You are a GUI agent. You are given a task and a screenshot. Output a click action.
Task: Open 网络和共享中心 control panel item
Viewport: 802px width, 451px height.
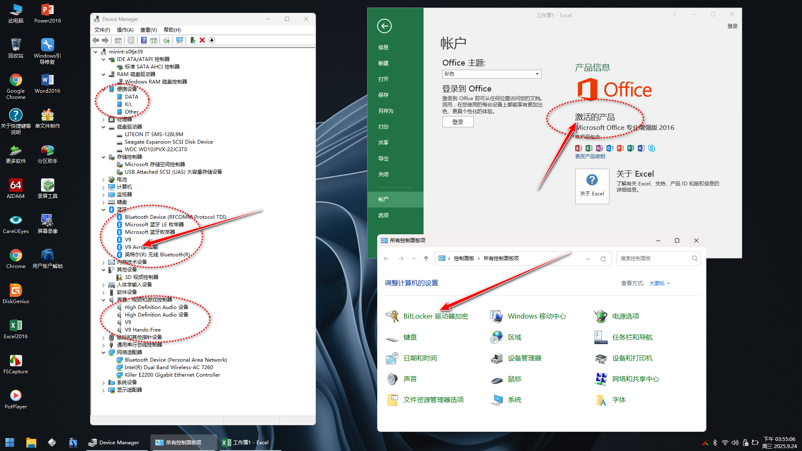[x=627, y=379]
